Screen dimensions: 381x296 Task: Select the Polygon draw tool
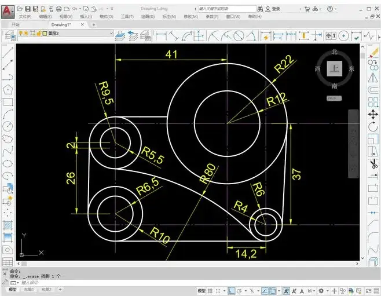point(8,90)
